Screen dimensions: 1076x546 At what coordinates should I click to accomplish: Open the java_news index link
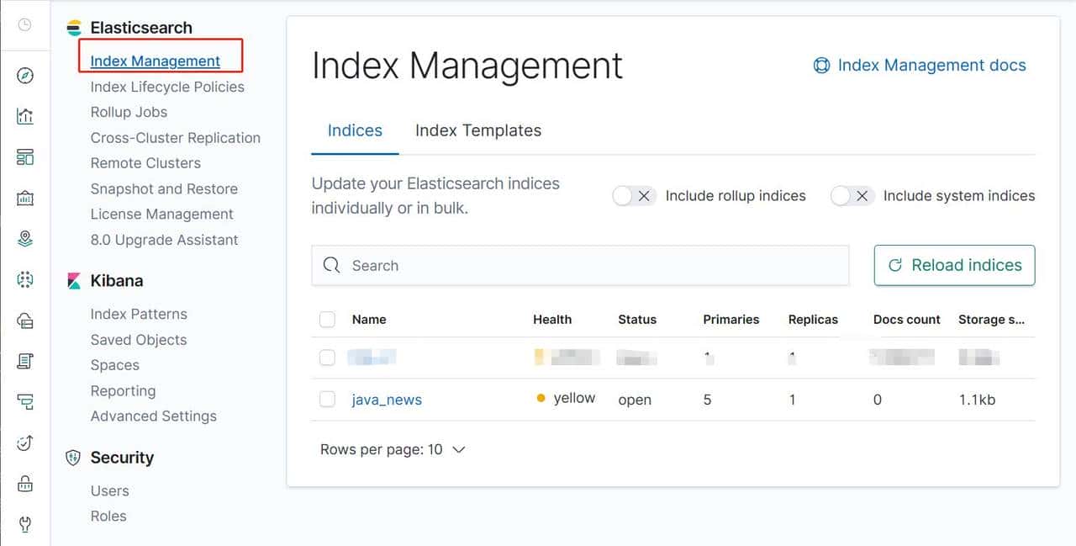pyautogui.click(x=387, y=400)
